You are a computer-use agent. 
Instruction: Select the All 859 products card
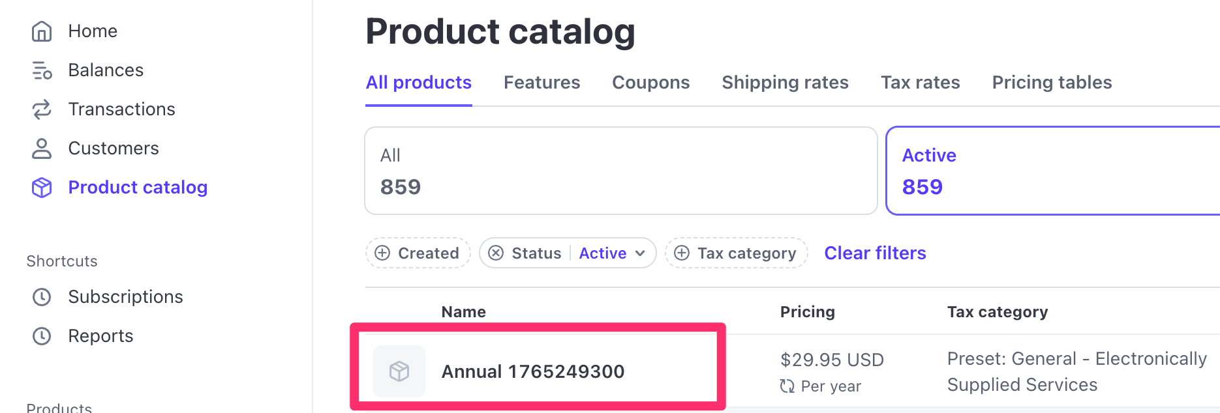(x=620, y=171)
